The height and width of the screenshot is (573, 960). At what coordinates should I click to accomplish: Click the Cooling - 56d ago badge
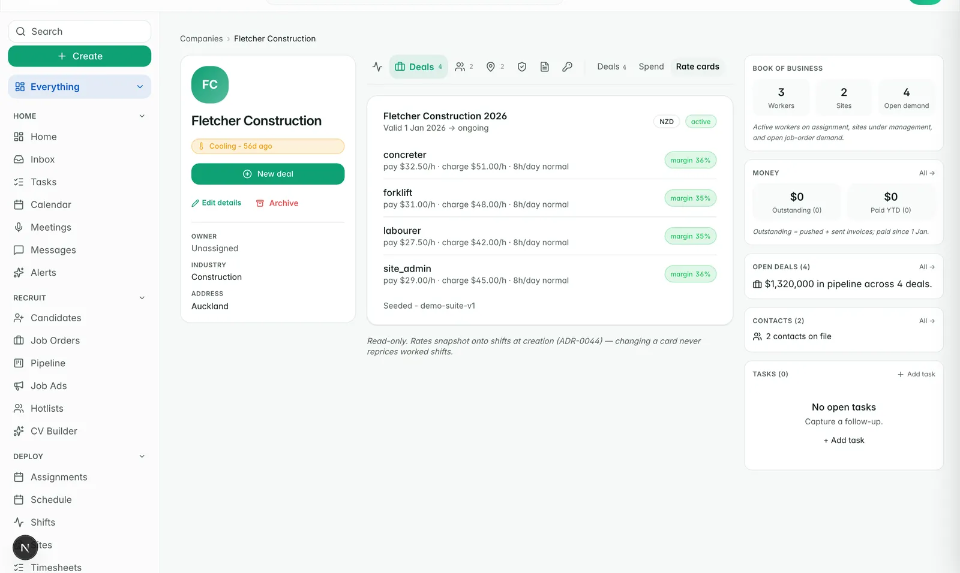[268, 146]
